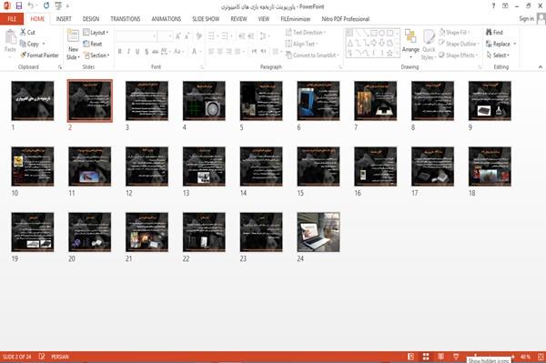Screen dimensions: 546x363
Task: Toggle Underline formatting
Action: point(137,52)
